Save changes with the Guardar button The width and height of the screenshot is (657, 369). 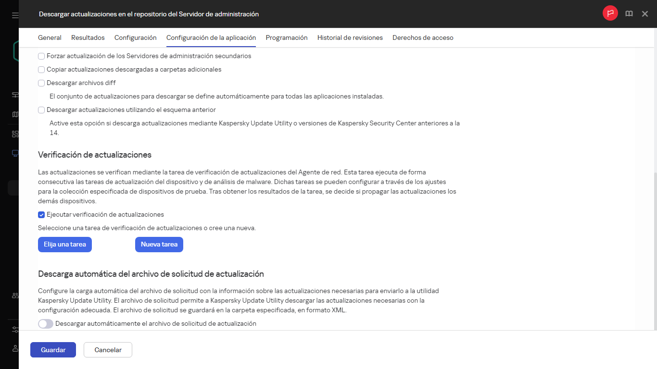(53, 350)
